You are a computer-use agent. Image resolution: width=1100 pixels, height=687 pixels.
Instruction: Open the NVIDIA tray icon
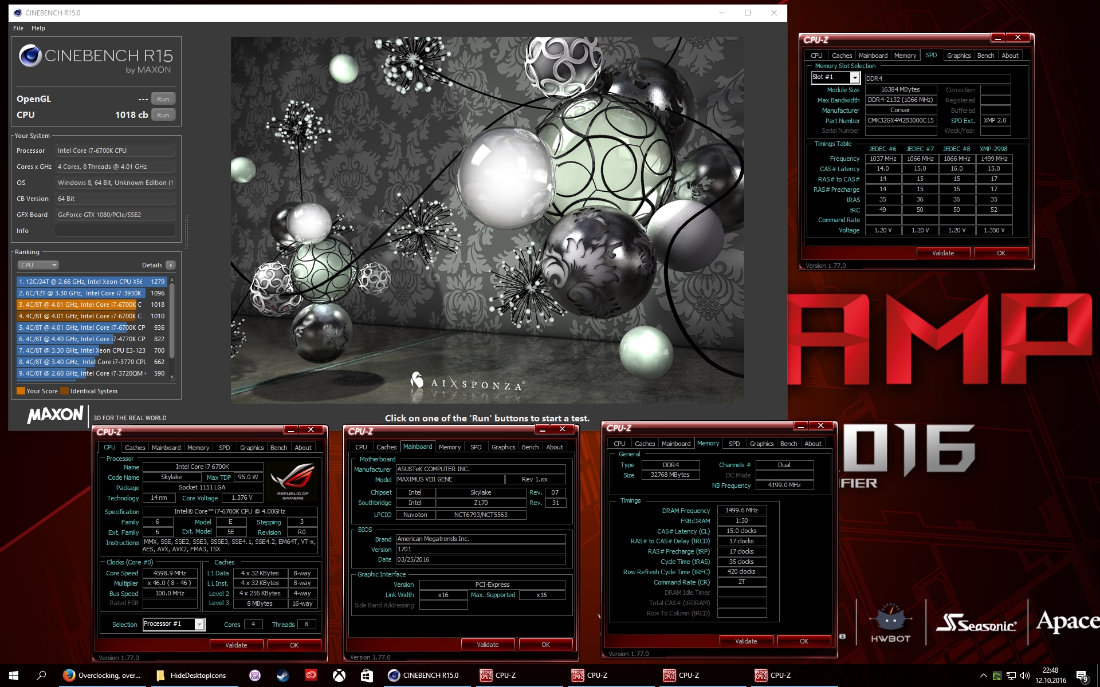[x=997, y=676]
